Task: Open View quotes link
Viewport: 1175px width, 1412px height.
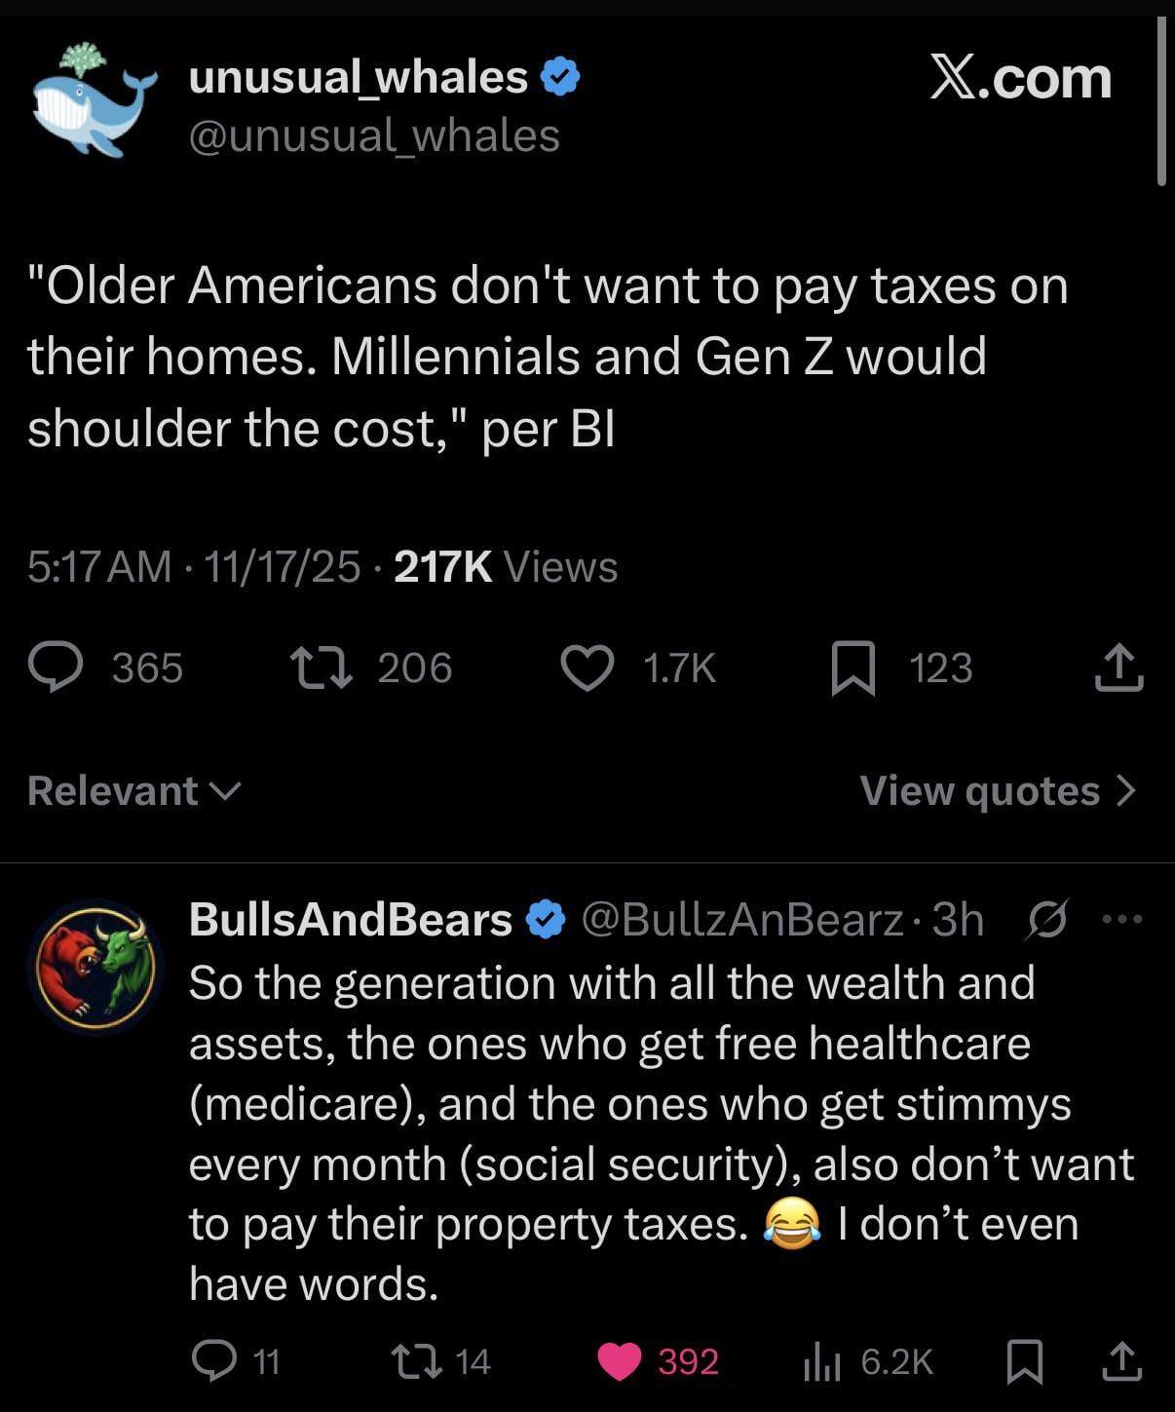Action: (997, 790)
